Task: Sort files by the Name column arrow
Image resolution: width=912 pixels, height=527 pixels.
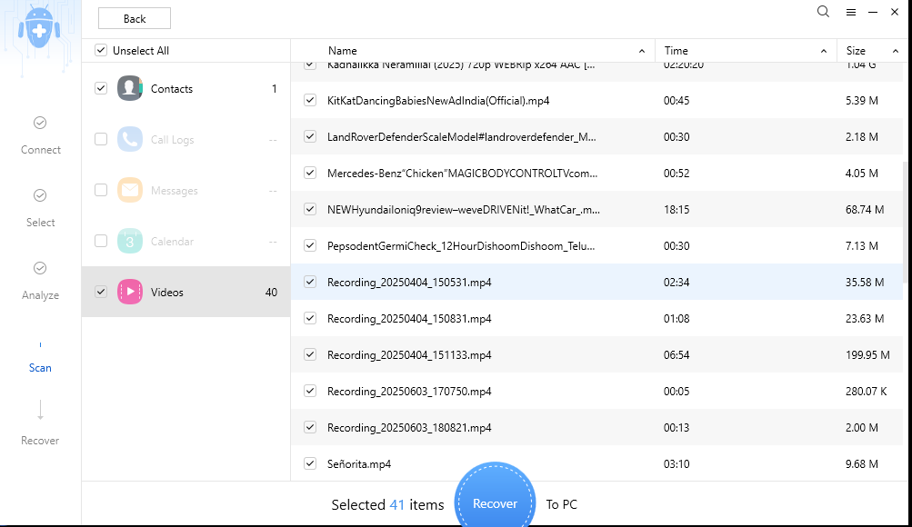Action: [641, 51]
